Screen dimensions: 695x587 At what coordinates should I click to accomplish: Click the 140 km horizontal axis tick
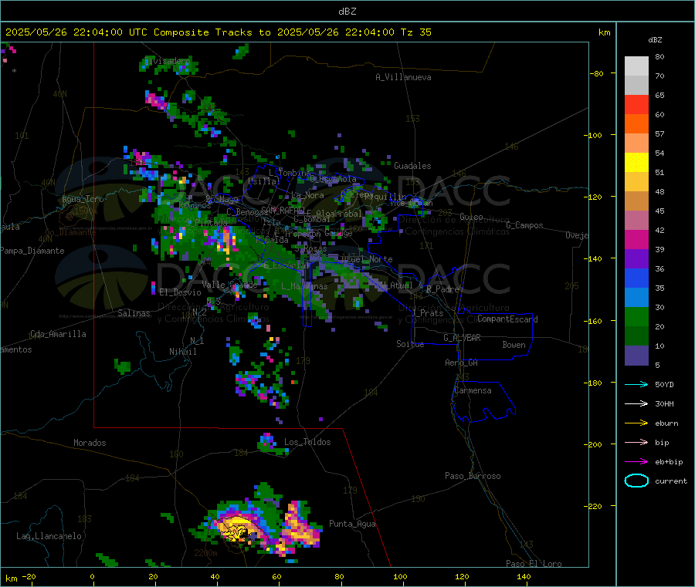coord(524,576)
